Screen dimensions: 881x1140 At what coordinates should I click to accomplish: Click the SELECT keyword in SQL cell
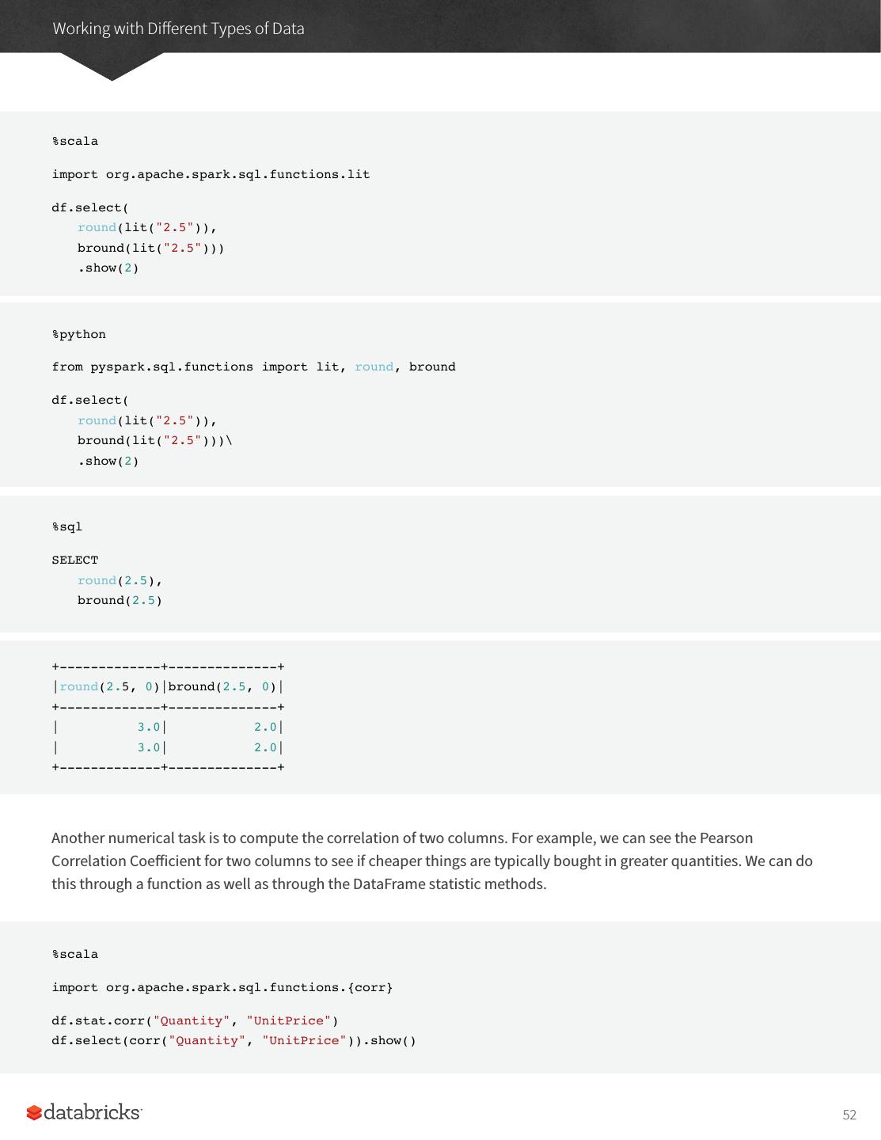point(75,560)
